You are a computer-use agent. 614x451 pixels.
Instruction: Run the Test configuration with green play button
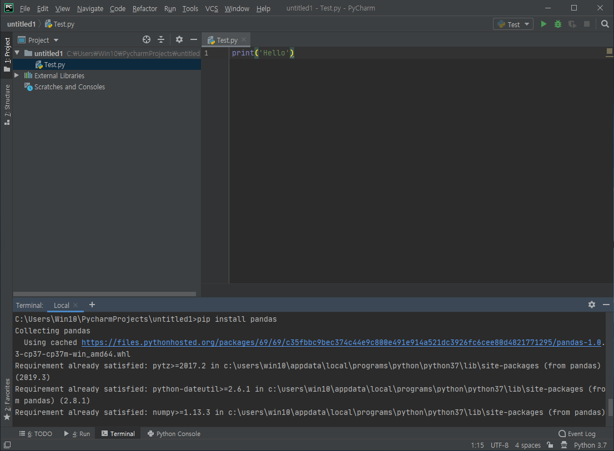click(543, 24)
